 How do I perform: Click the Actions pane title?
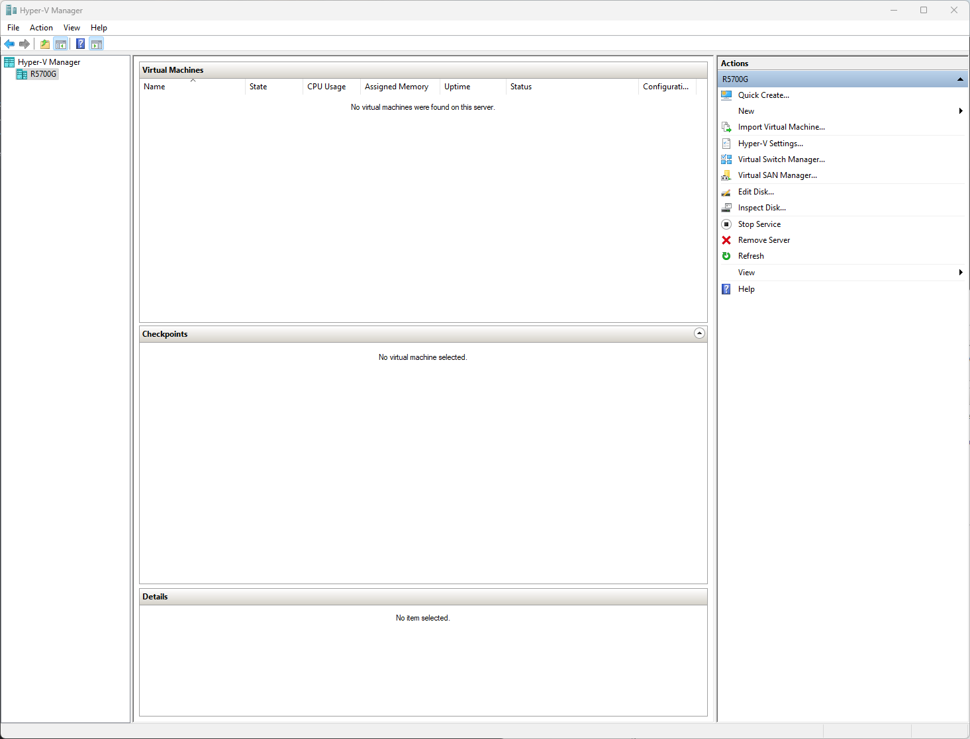[734, 64]
